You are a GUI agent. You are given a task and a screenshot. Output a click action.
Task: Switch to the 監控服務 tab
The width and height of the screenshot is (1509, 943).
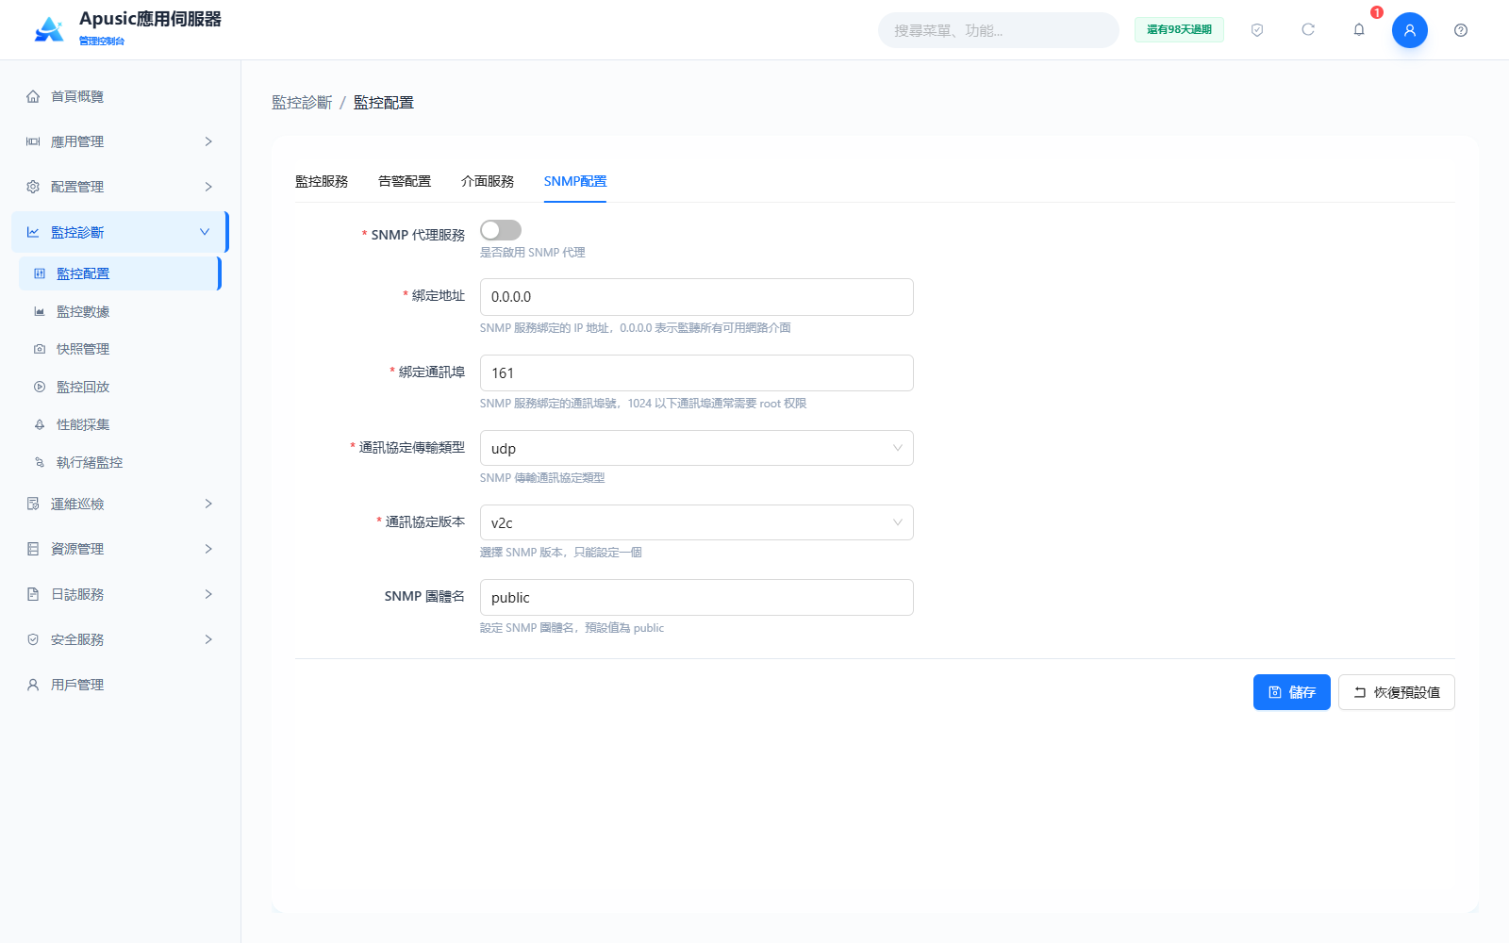pyautogui.click(x=322, y=181)
